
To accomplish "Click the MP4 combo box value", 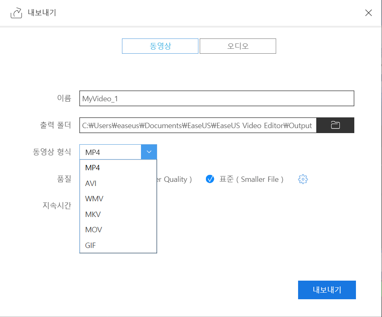I will 110,152.
